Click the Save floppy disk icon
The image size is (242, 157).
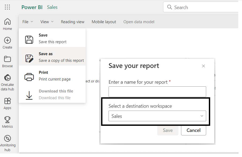click(29, 40)
